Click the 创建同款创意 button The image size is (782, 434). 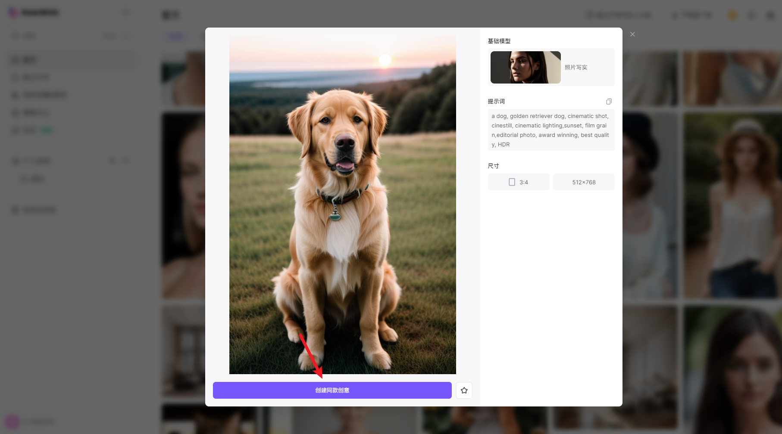[x=332, y=390]
